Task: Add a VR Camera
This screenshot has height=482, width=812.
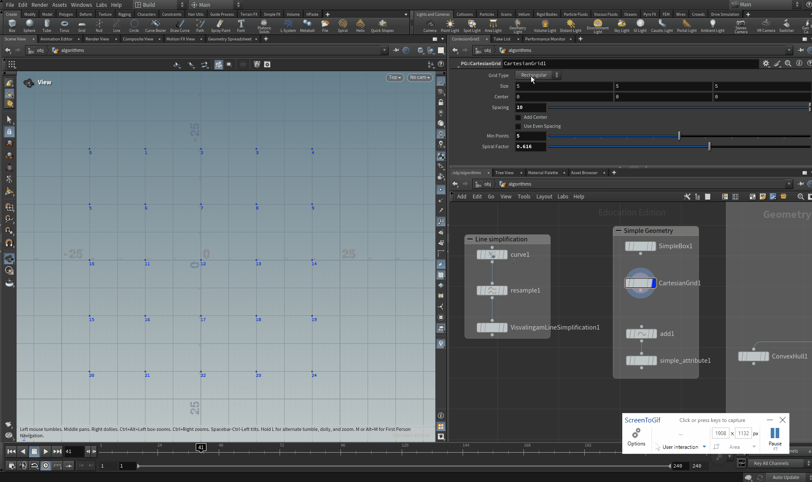Action: tap(766, 26)
